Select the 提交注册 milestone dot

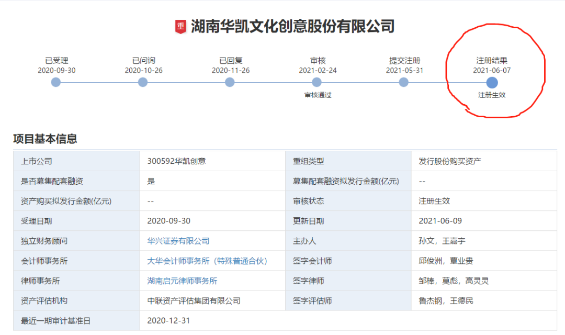tap(403, 82)
